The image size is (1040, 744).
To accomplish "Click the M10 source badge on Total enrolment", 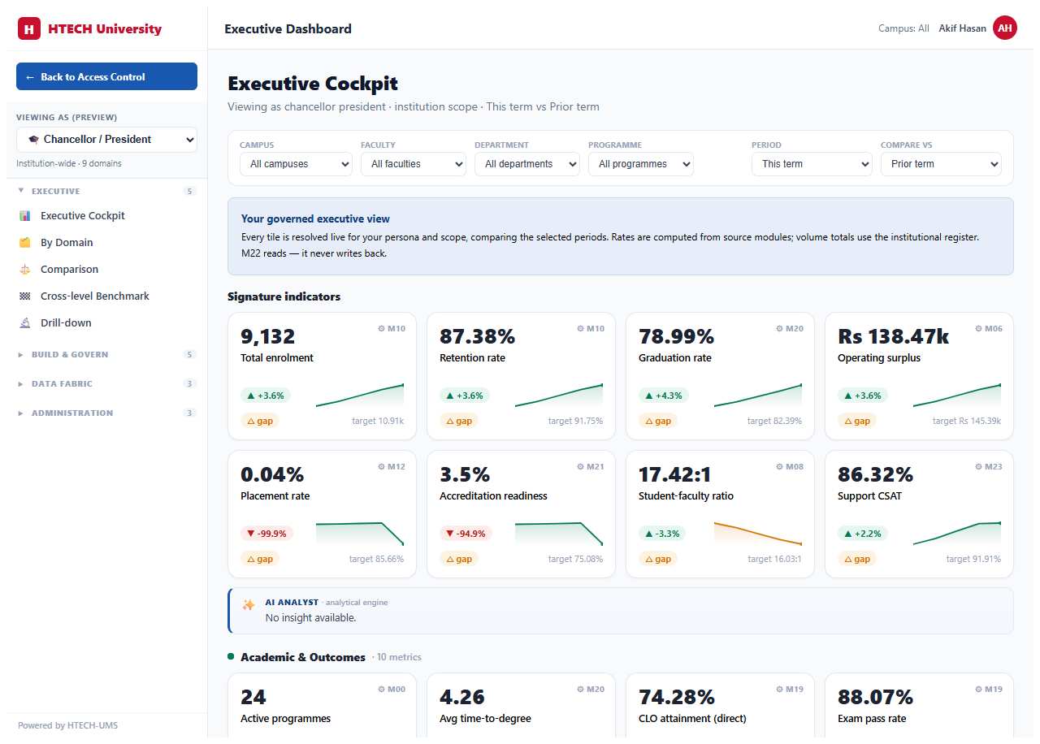I will coord(392,329).
